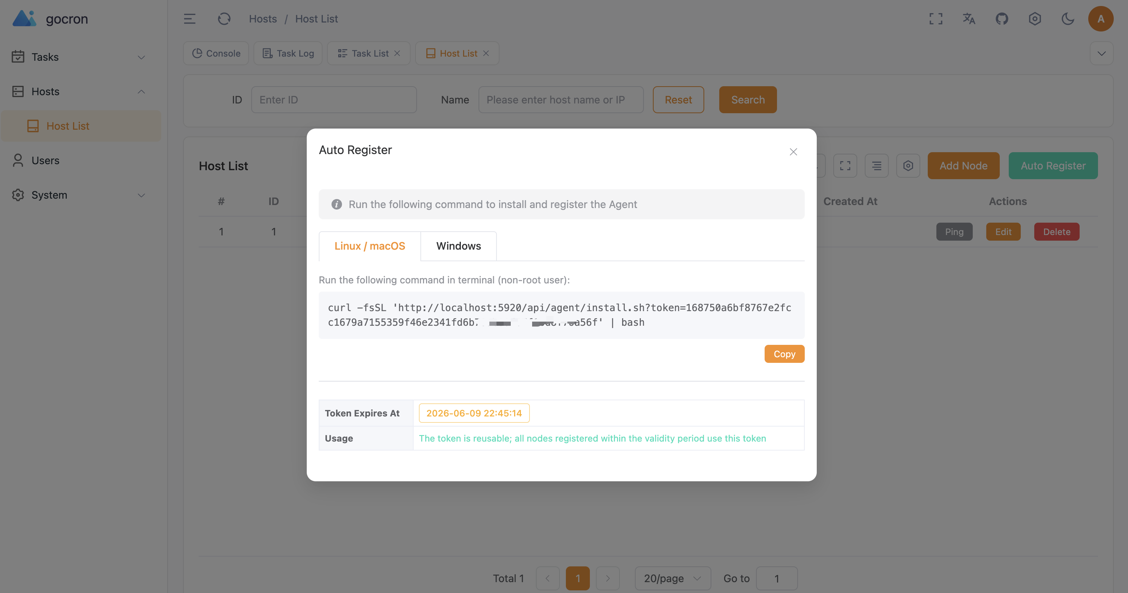Copy the install command

click(x=784, y=353)
